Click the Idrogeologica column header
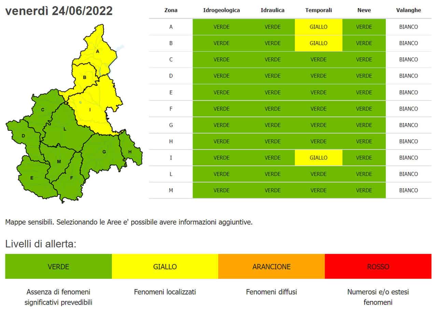The image size is (437, 313). point(221,10)
